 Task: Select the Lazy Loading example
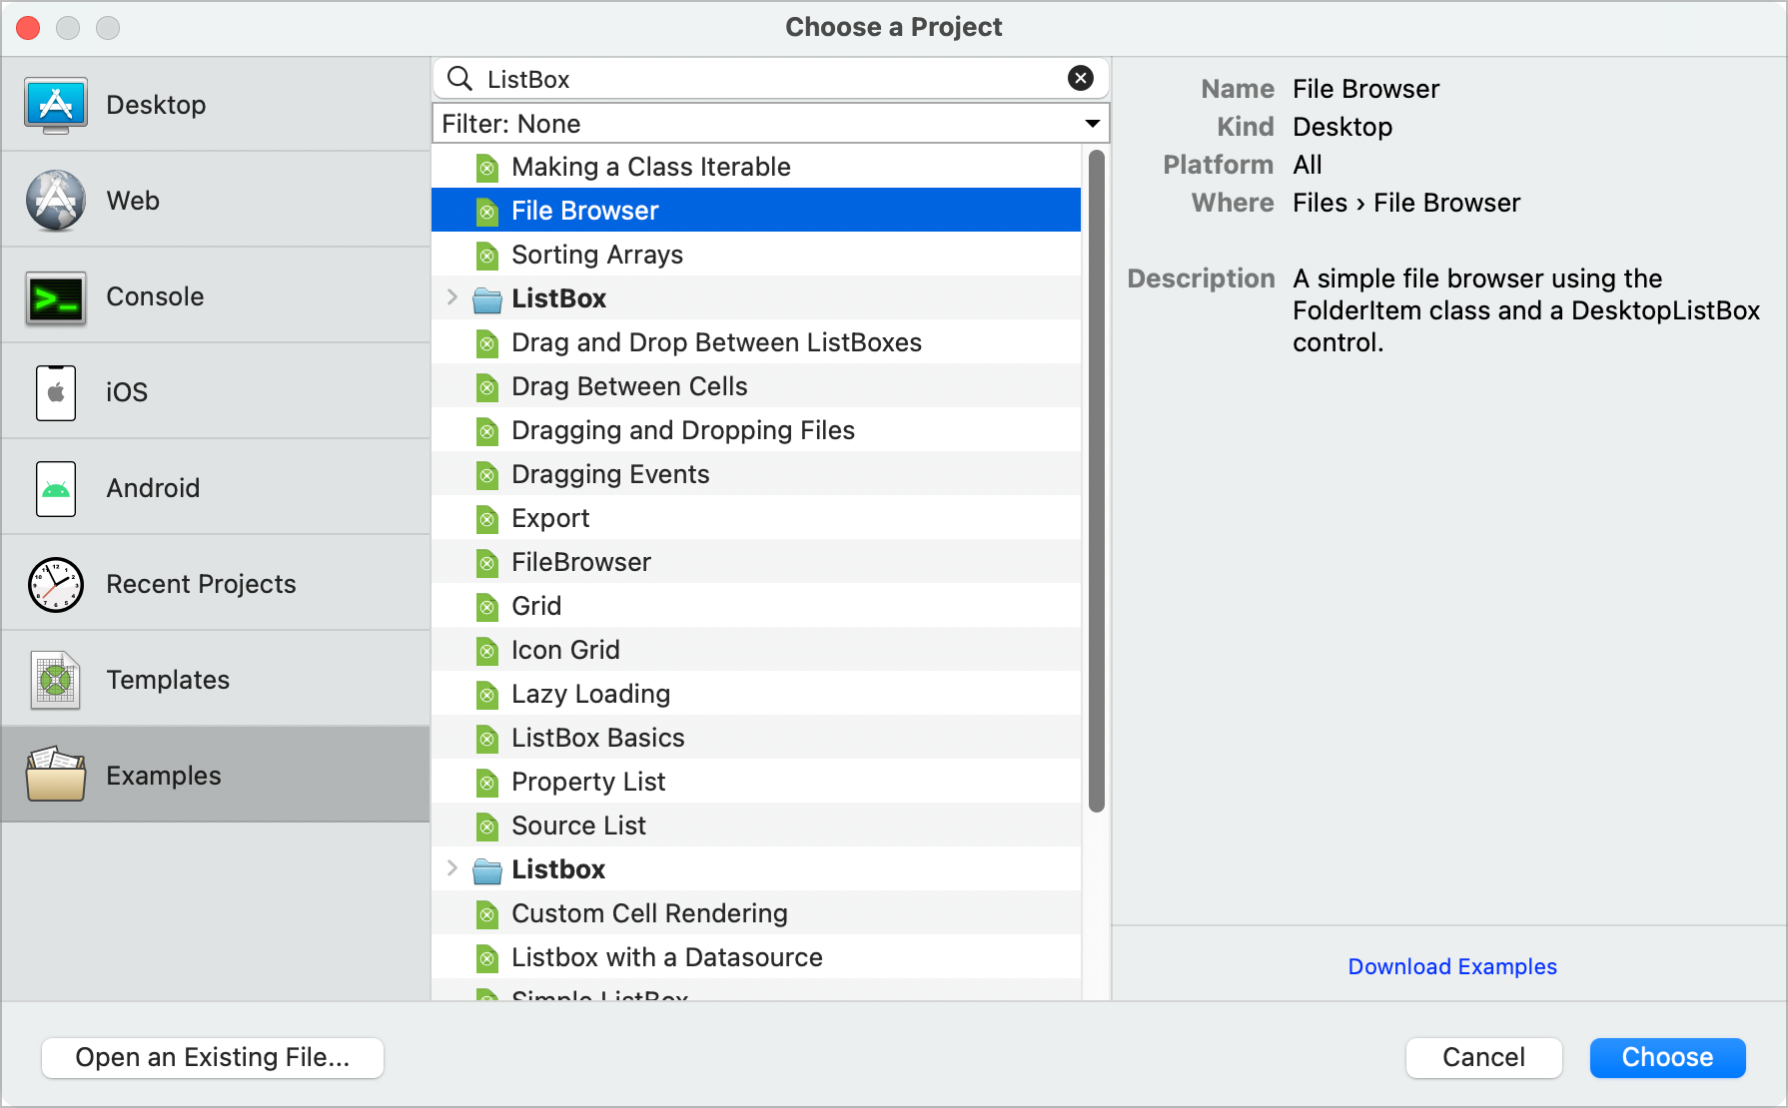(x=590, y=694)
